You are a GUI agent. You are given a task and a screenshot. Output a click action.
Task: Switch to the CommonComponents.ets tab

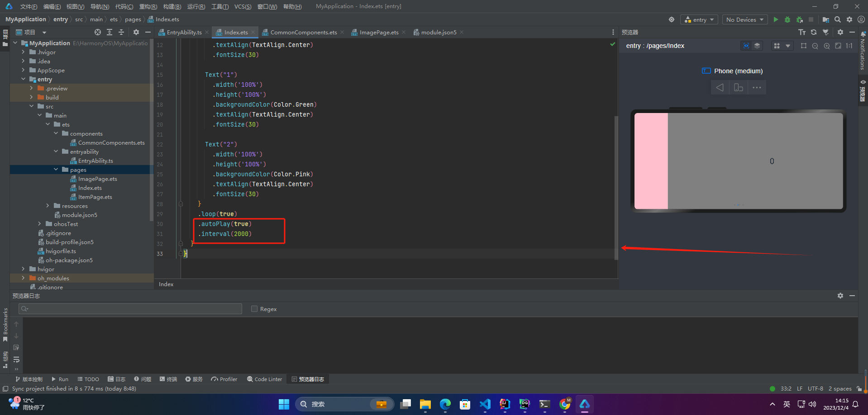pos(303,32)
